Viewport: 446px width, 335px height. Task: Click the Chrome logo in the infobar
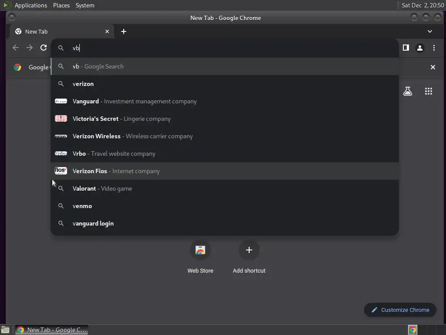pyautogui.click(x=17, y=67)
